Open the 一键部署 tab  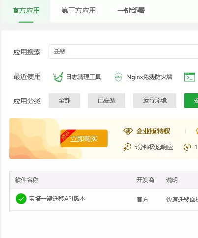(x=131, y=11)
